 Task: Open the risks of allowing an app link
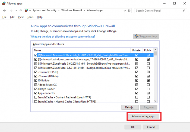click(x=63, y=37)
